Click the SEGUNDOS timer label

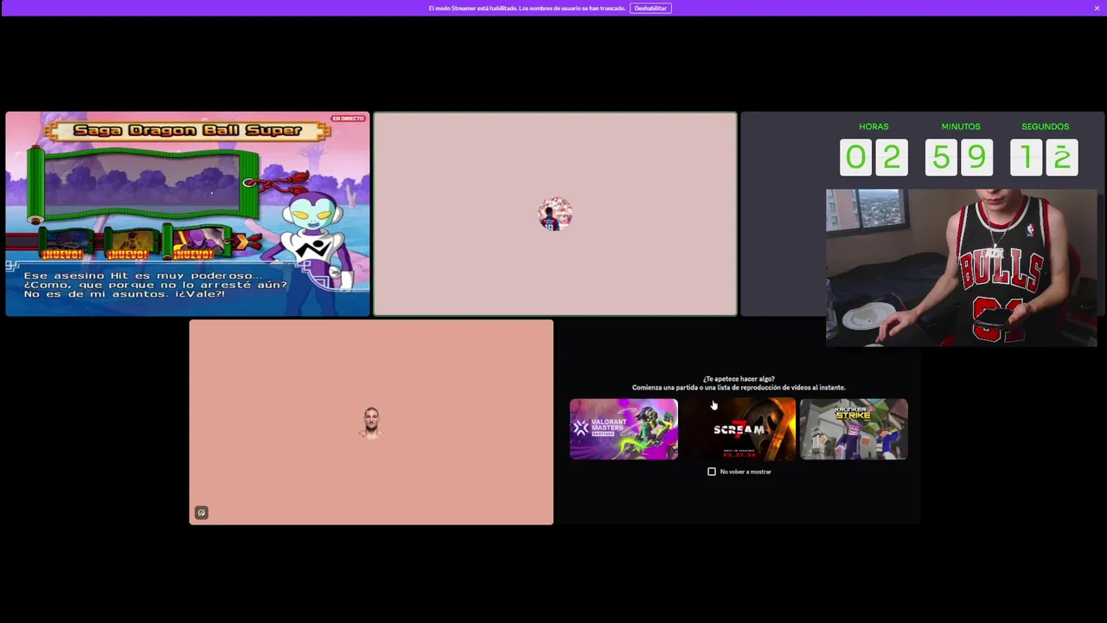point(1045,126)
